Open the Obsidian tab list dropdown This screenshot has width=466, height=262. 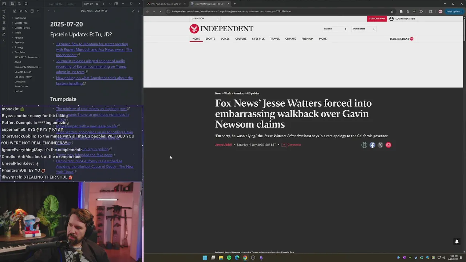pyautogui.click(x=110, y=4)
